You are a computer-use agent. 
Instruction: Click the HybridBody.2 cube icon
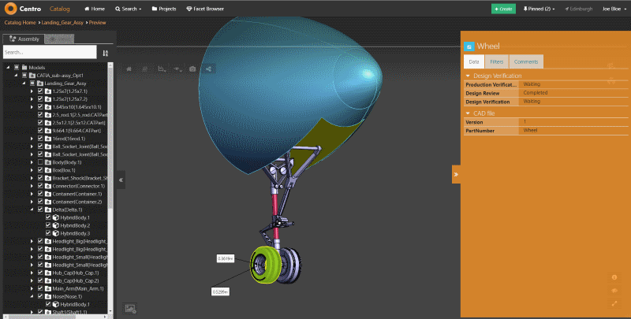(x=56, y=225)
